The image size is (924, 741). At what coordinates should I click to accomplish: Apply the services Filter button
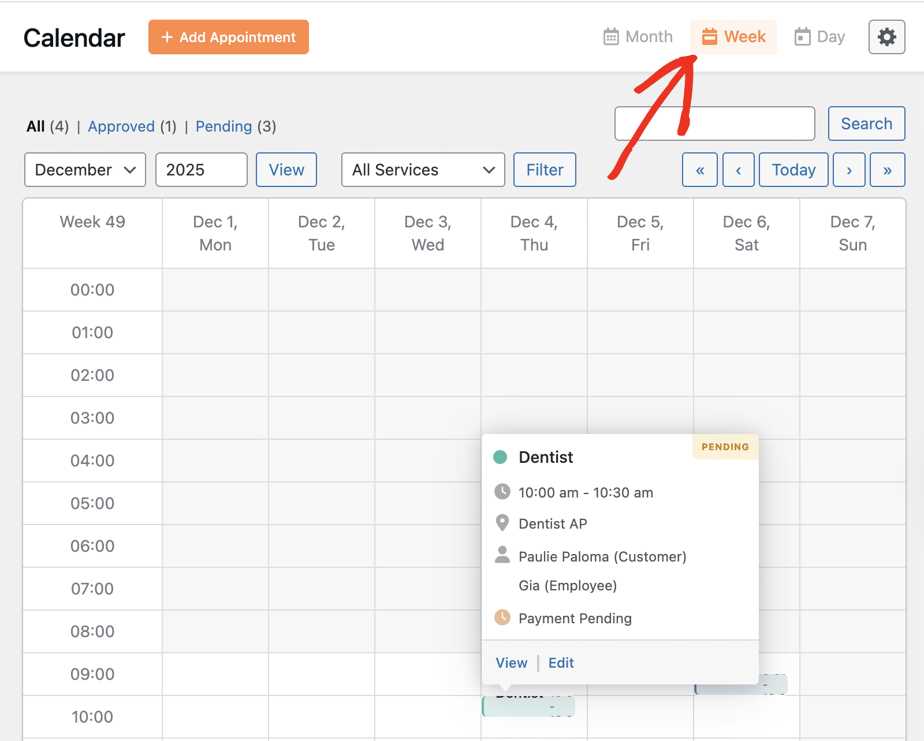point(544,170)
